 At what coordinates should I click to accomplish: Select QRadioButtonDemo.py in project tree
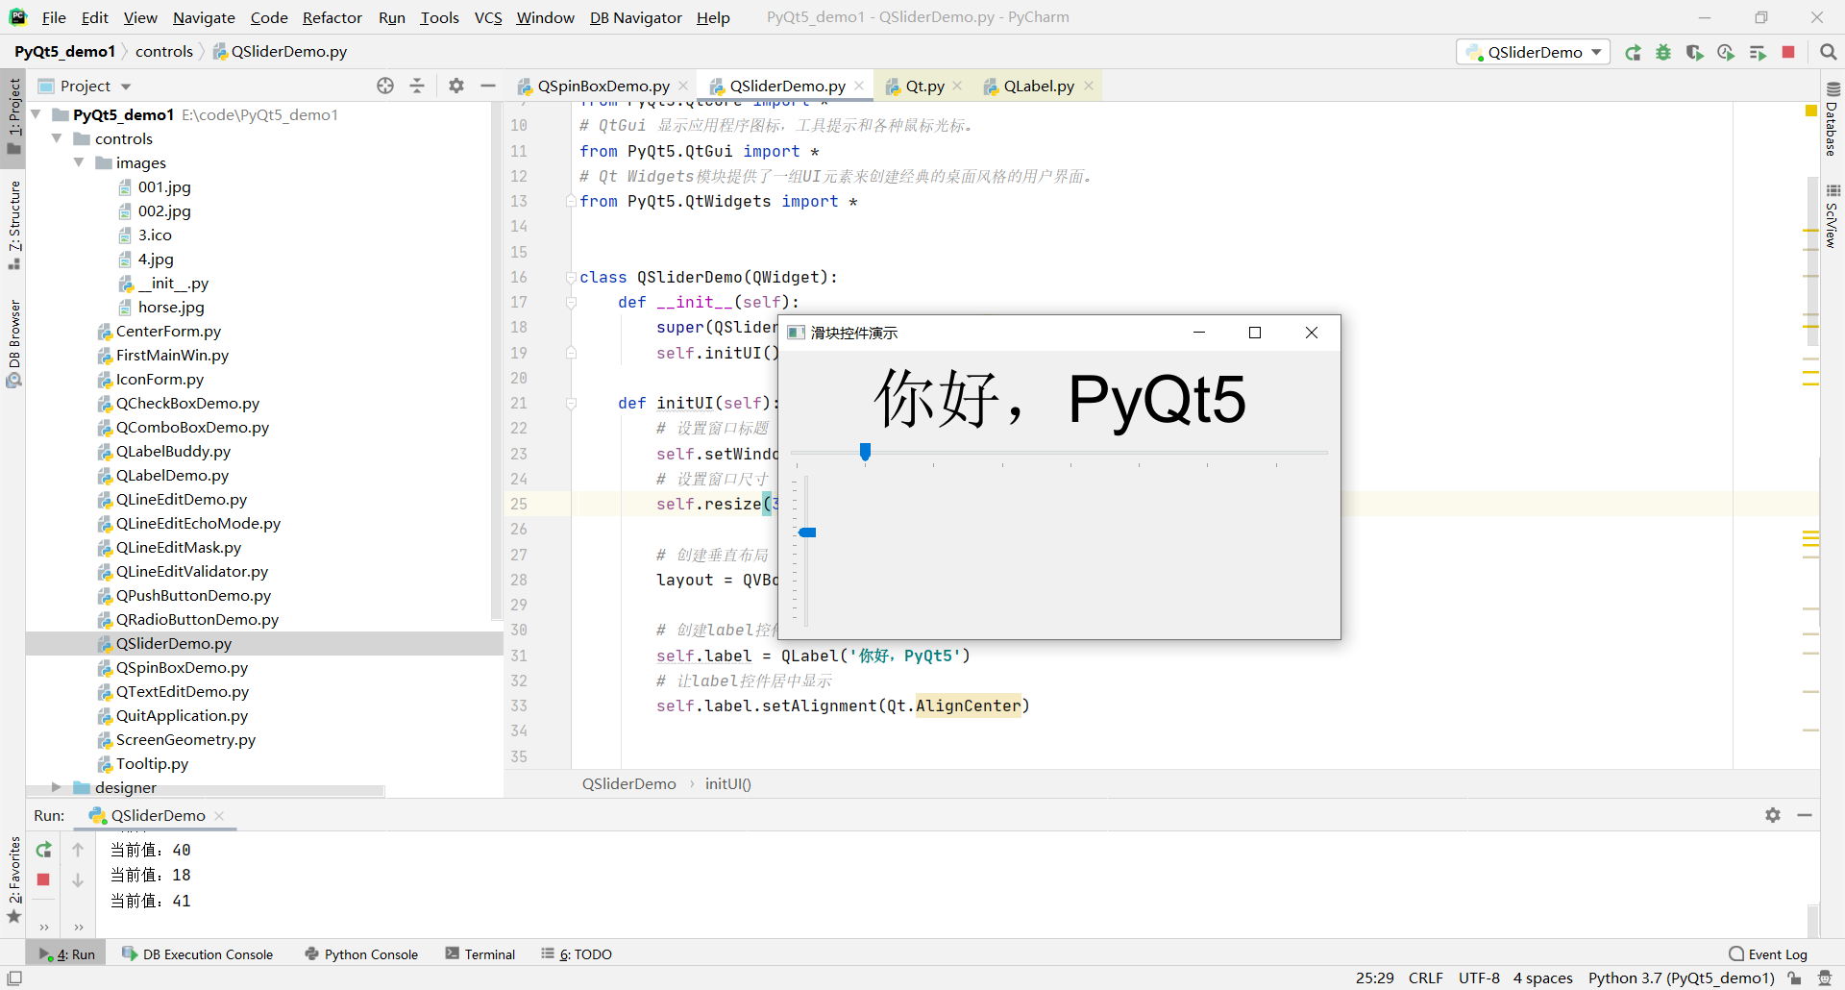pyautogui.click(x=197, y=619)
